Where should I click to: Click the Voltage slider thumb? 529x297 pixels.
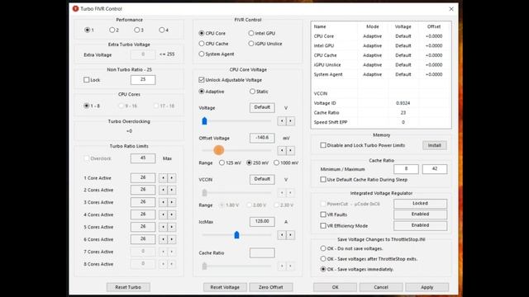[x=204, y=121]
